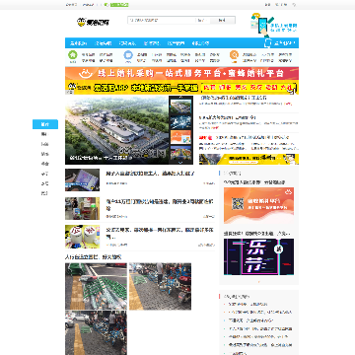355x355 pixels.
Task: Select the highlighted blue left sidebar tab
Action: (45, 124)
